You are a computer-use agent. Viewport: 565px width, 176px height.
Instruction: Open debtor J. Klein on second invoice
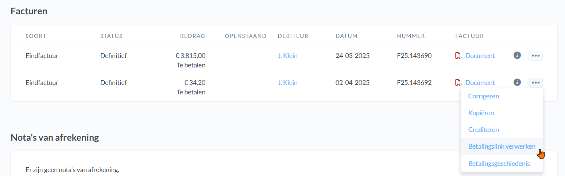click(287, 83)
